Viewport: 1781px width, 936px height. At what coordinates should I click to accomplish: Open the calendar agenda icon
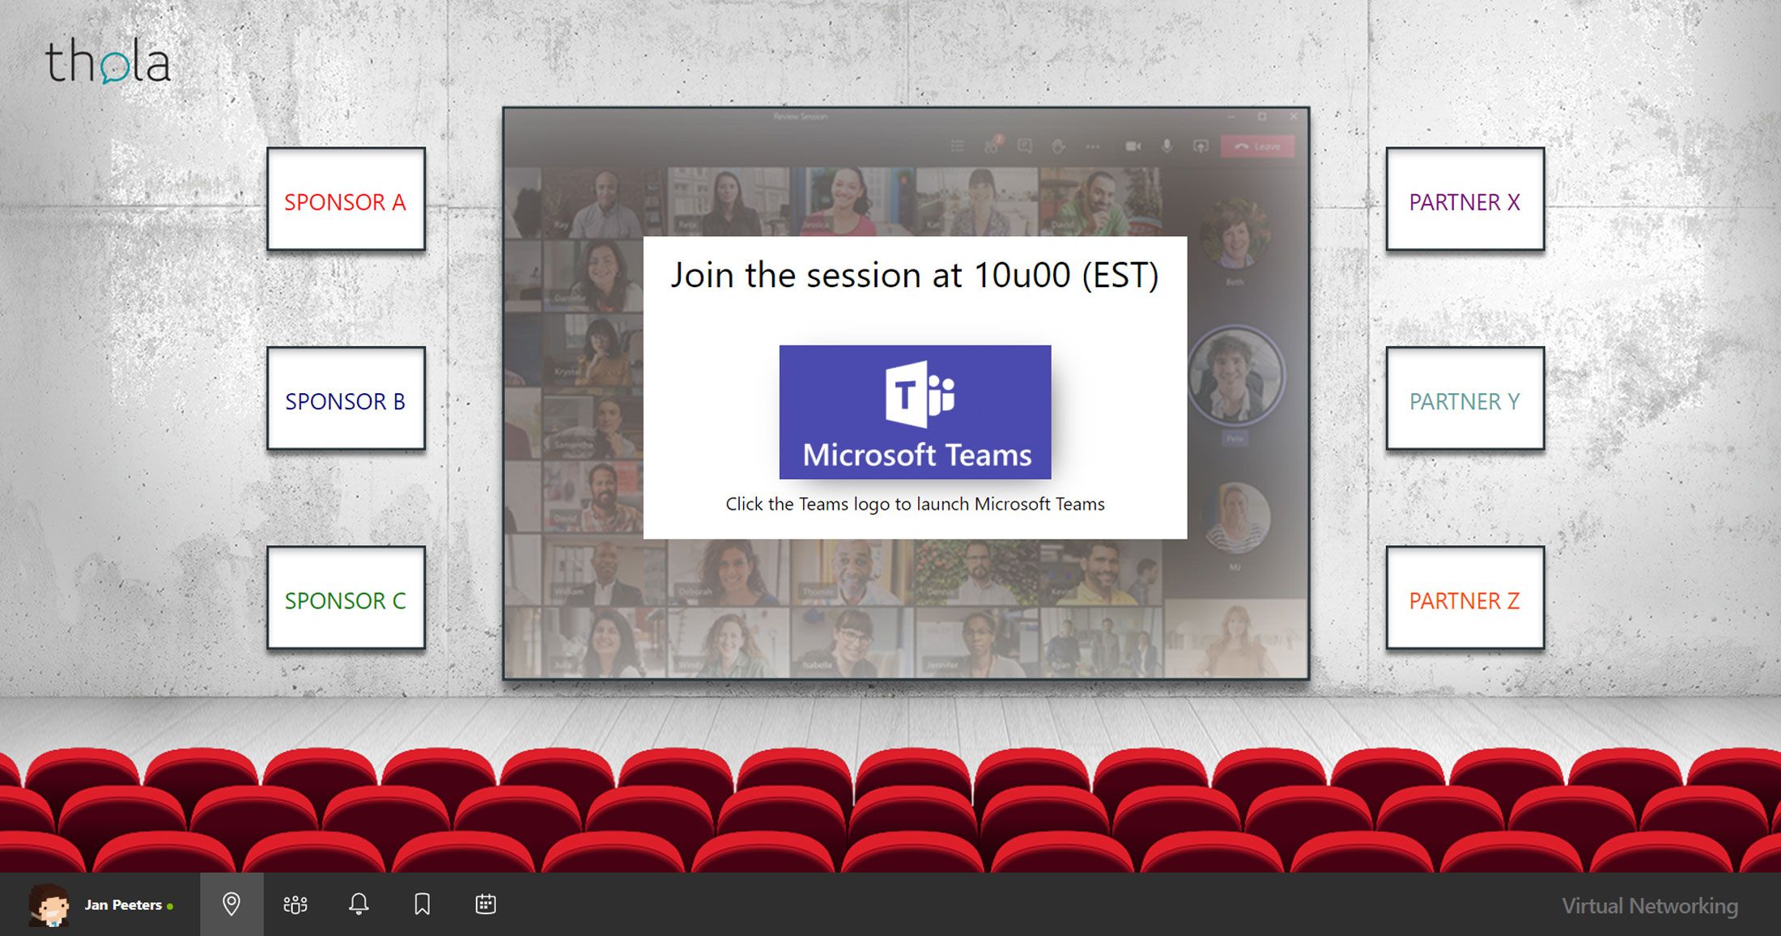point(486,904)
